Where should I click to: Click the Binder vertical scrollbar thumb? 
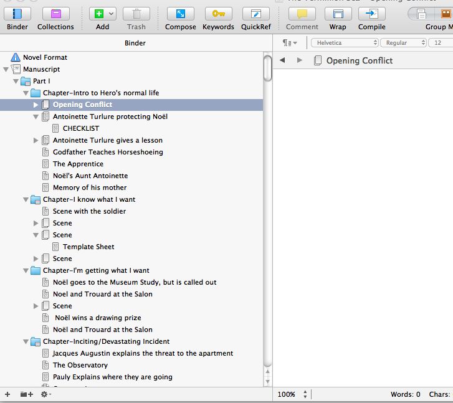click(x=268, y=69)
